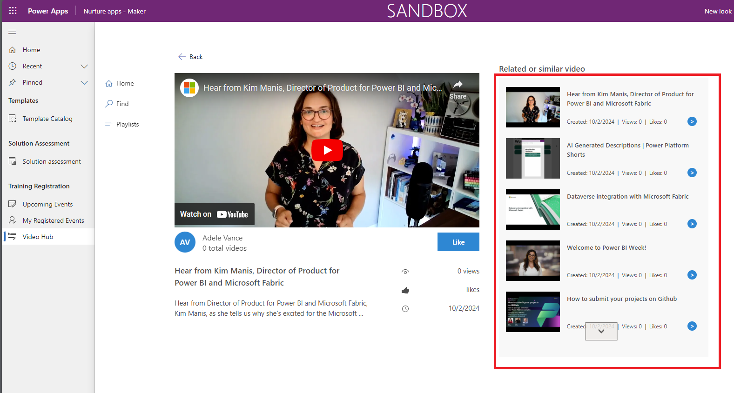Viewport: 734px width, 393px height.
Task: Click the Solution assessment icon
Action: coord(13,161)
